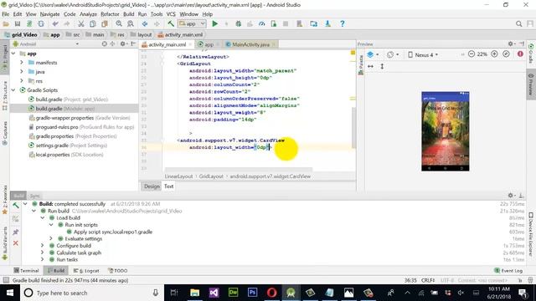Open the Terminal tool window
This screenshot has height=301, width=536.
pos(26,271)
